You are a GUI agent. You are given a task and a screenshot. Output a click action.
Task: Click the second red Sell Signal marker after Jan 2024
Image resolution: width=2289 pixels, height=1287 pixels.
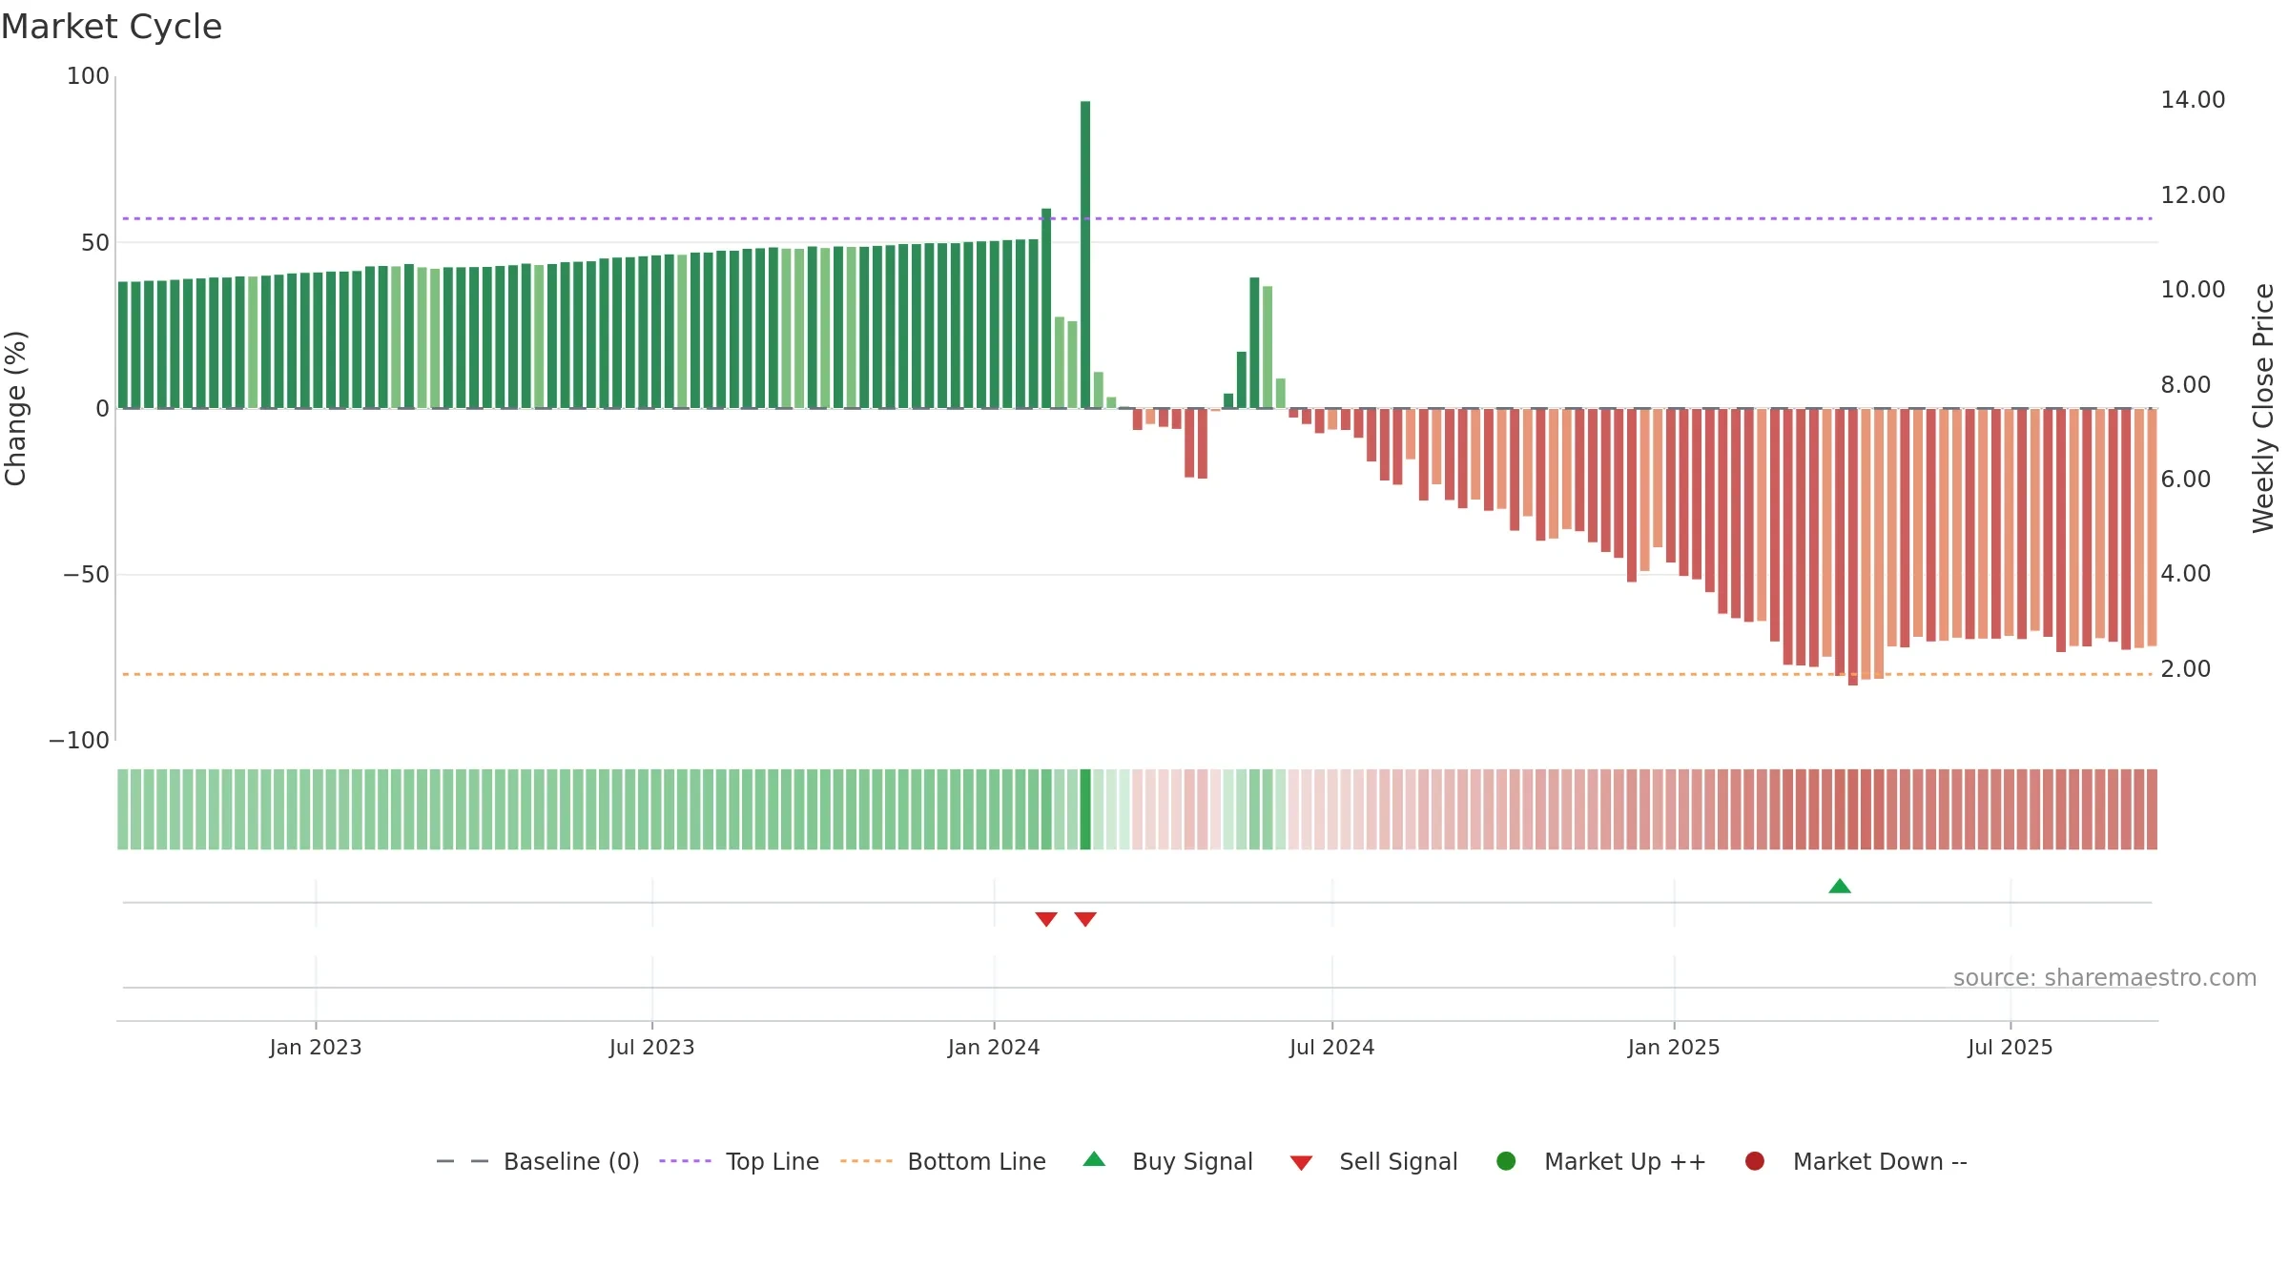(1085, 919)
